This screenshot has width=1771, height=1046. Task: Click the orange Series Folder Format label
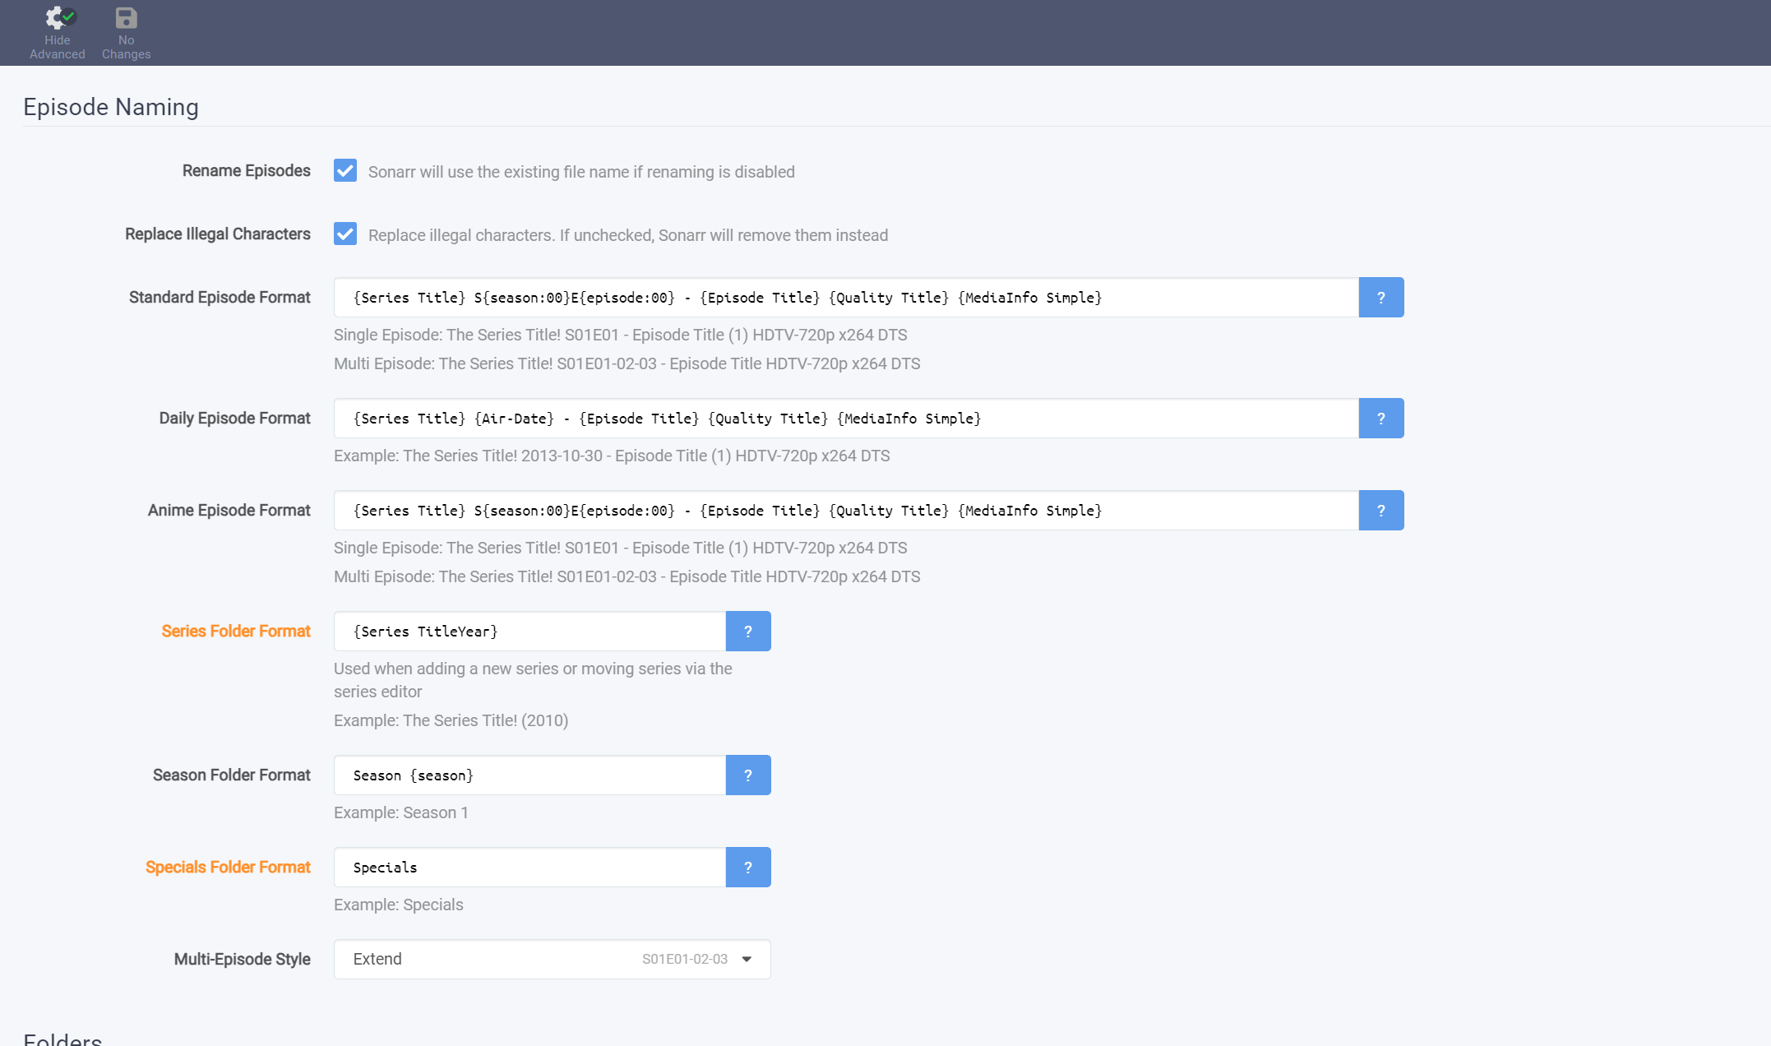[x=235, y=631]
